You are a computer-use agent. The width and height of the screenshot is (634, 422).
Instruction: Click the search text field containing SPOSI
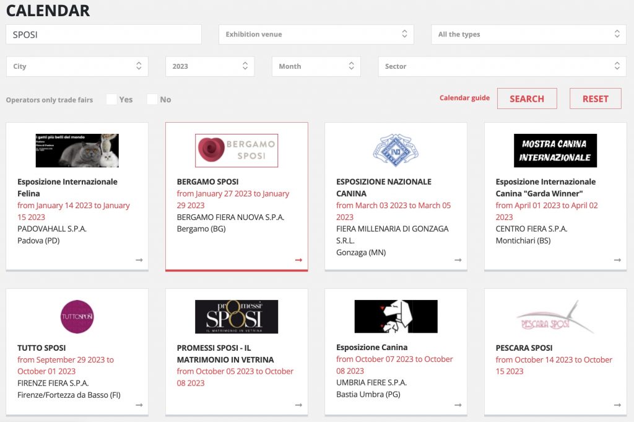(x=103, y=34)
